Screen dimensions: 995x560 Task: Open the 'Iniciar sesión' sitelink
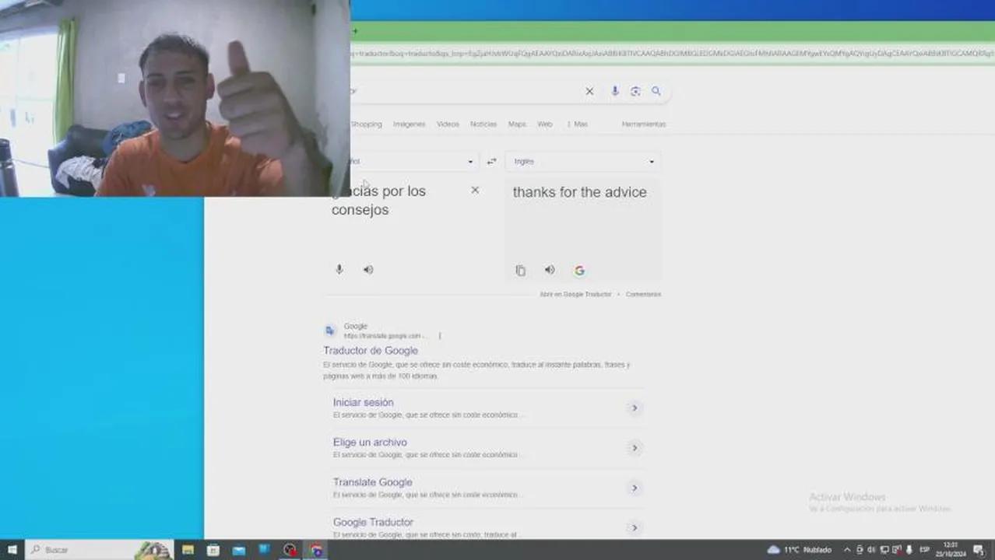tap(363, 403)
